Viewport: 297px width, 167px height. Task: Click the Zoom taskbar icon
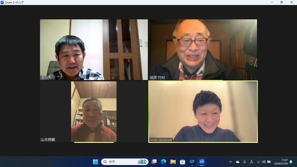[201, 162]
